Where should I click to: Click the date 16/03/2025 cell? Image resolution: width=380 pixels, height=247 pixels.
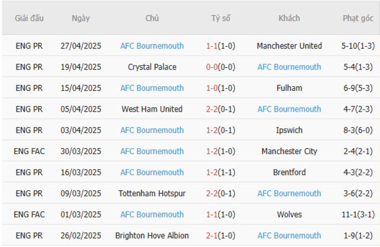click(81, 172)
